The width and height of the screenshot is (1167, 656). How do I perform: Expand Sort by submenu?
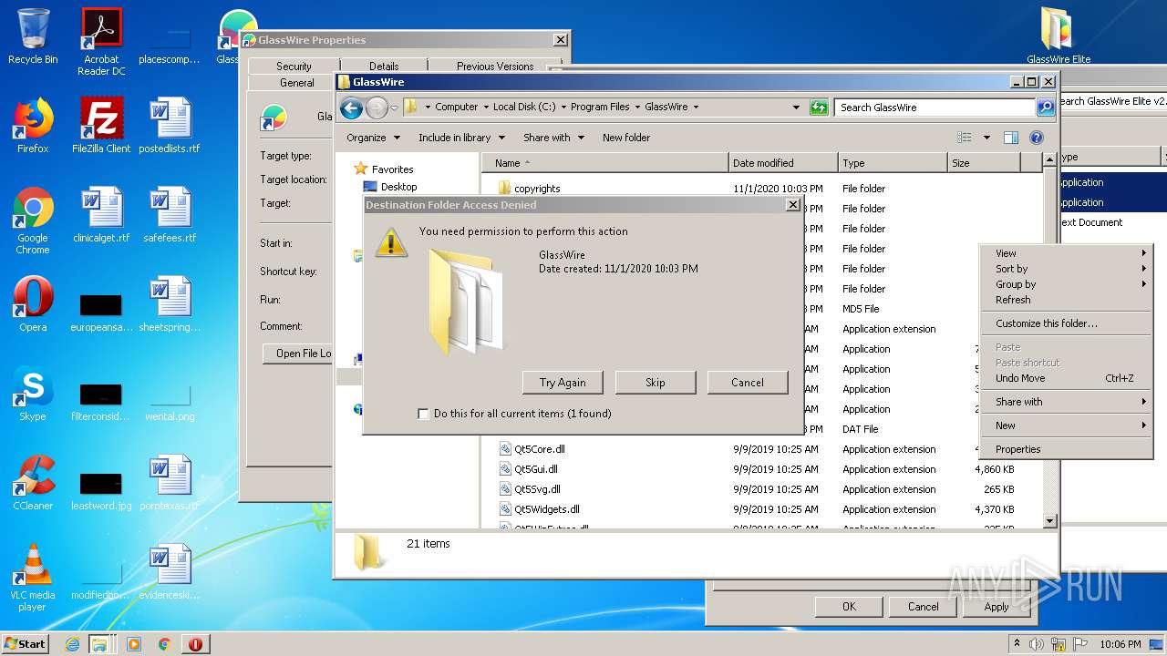[1068, 269]
